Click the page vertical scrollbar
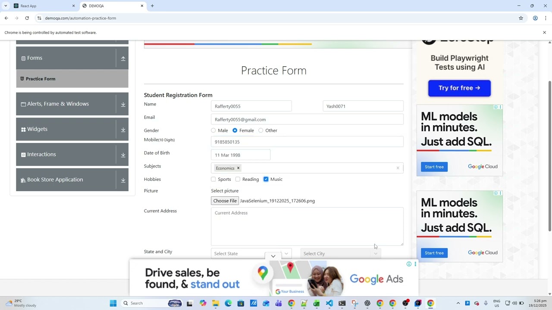 tap(549, 155)
